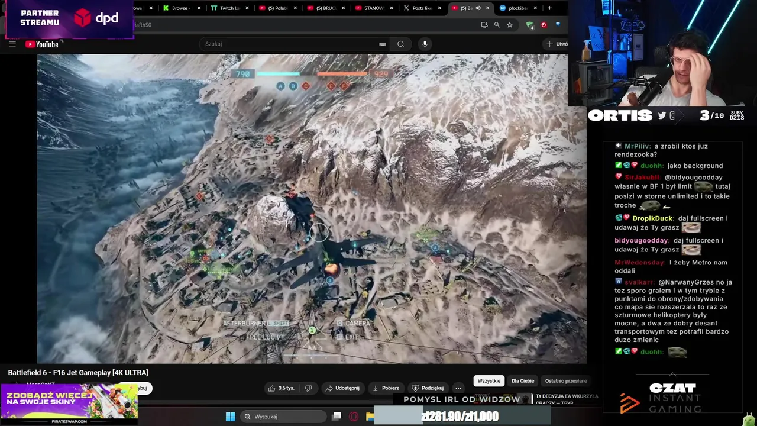The width and height of the screenshot is (757, 426).
Task: Click the playing Battlefield video frame
Action: pos(312,208)
